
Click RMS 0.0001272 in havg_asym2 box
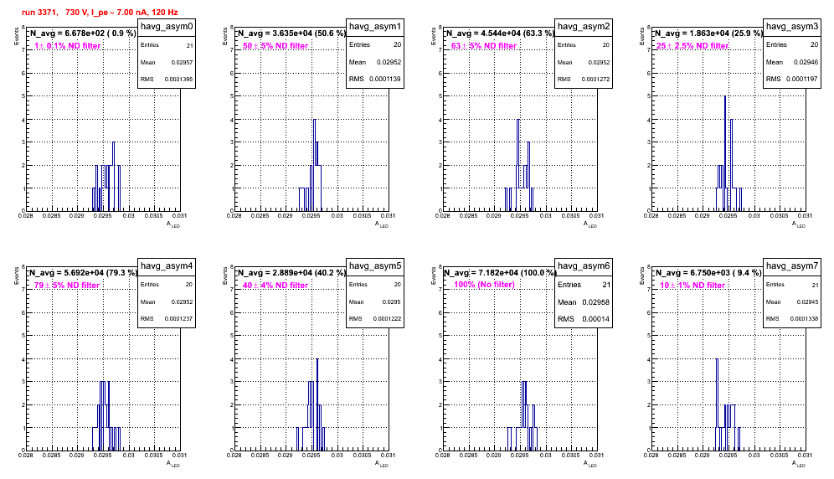click(x=584, y=79)
